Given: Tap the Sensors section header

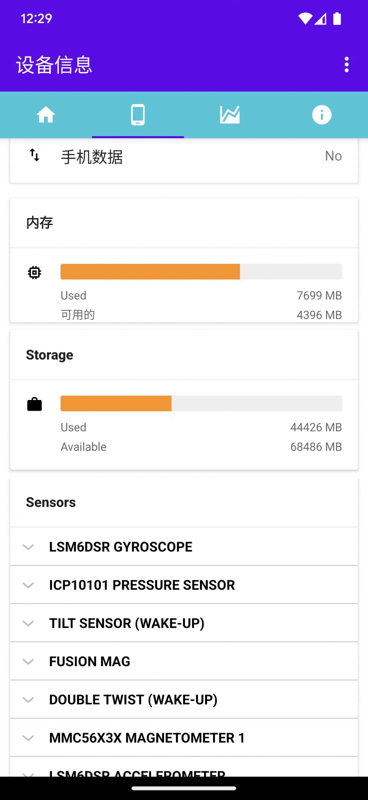Looking at the screenshot, I should pyautogui.click(x=51, y=502).
